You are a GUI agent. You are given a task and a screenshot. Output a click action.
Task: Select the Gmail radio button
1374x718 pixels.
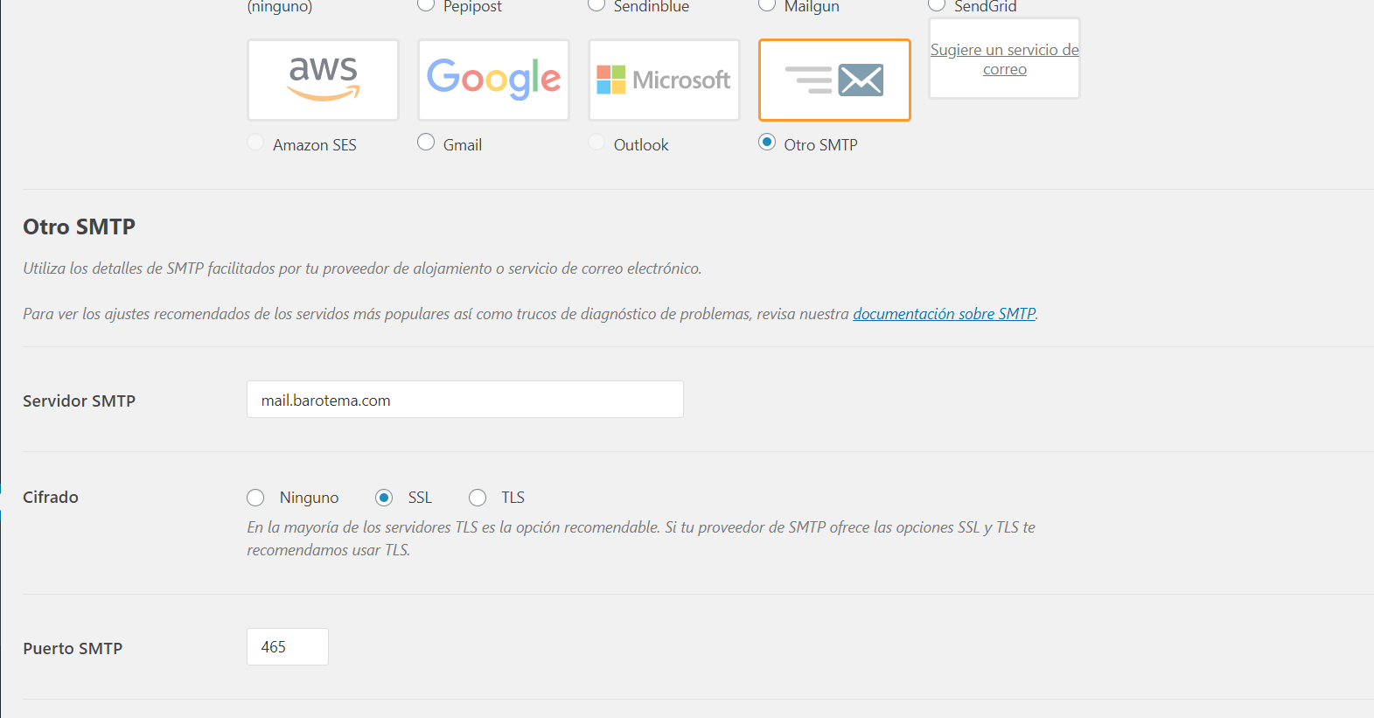point(426,142)
